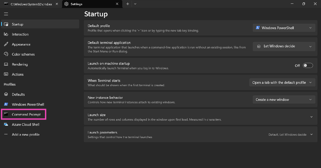Toggle Launch on machine startup switch
The width and height of the screenshot is (321, 168).
click(308, 66)
